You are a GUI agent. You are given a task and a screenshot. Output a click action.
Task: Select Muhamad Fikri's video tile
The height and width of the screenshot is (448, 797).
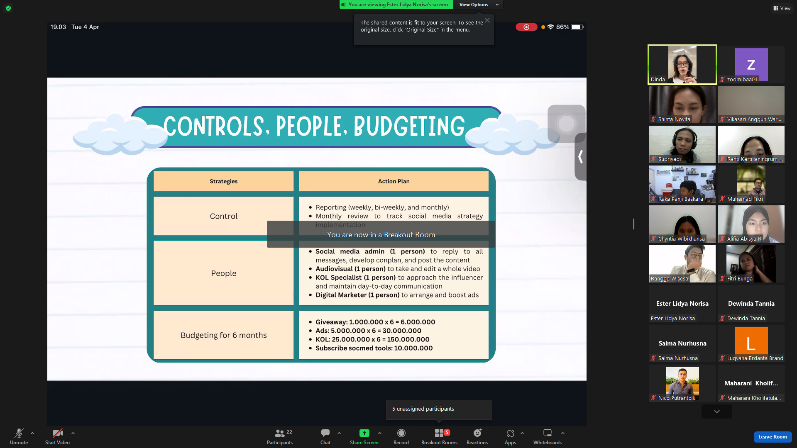(x=751, y=184)
